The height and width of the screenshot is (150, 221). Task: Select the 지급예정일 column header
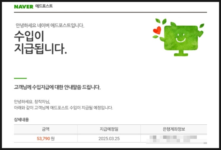109,129
